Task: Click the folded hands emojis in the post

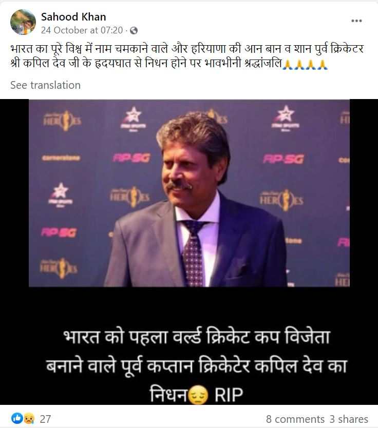Action: (x=305, y=65)
